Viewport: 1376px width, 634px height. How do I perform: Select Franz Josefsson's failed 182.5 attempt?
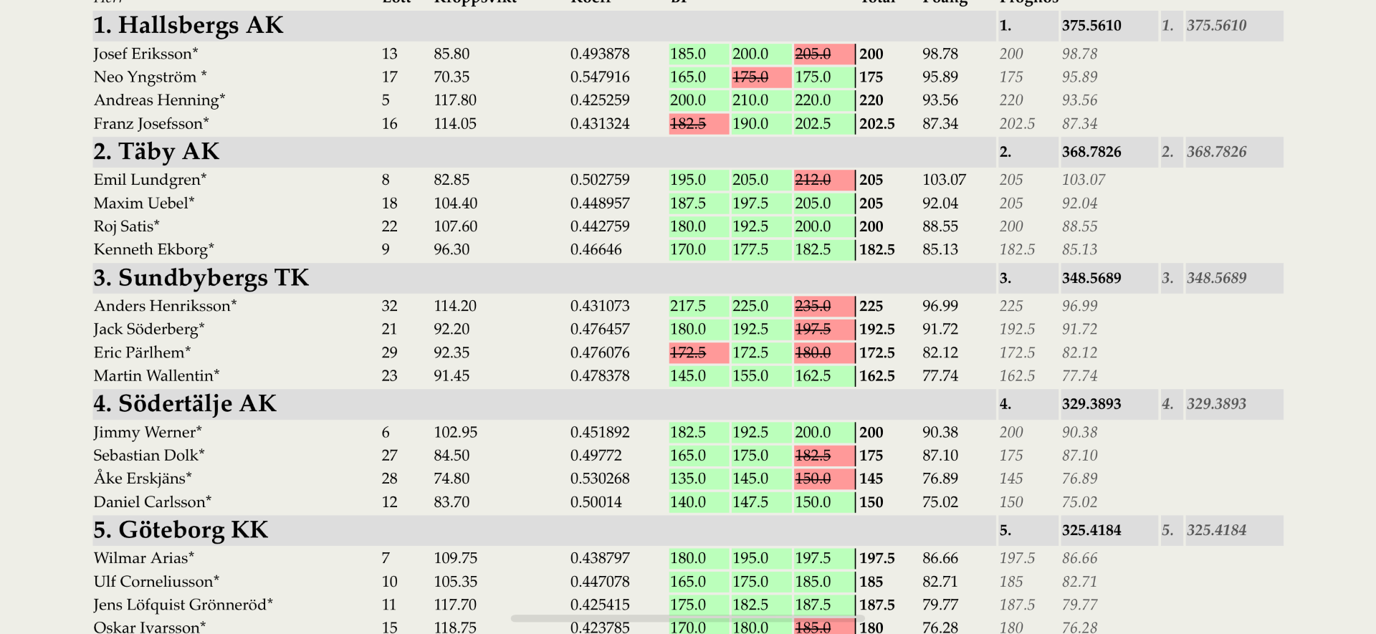(698, 124)
